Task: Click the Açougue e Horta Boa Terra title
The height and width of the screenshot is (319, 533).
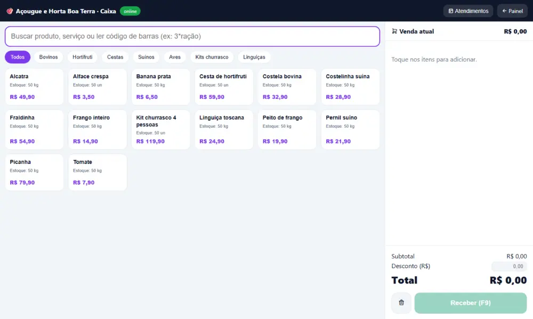Action: [x=66, y=11]
